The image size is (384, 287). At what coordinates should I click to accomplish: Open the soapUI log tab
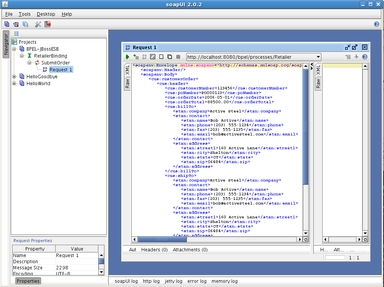126,281
